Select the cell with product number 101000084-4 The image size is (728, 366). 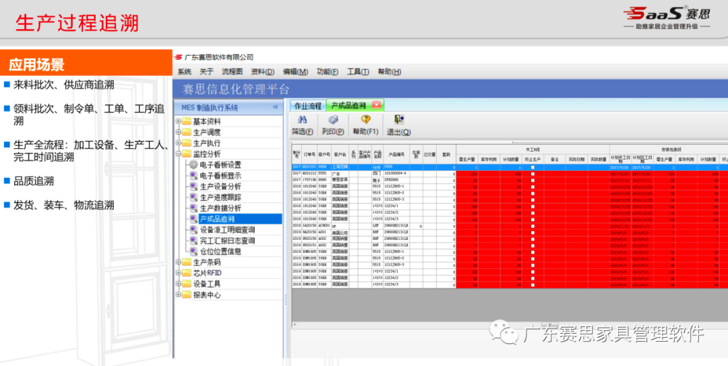pyautogui.click(x=396, y=174)
